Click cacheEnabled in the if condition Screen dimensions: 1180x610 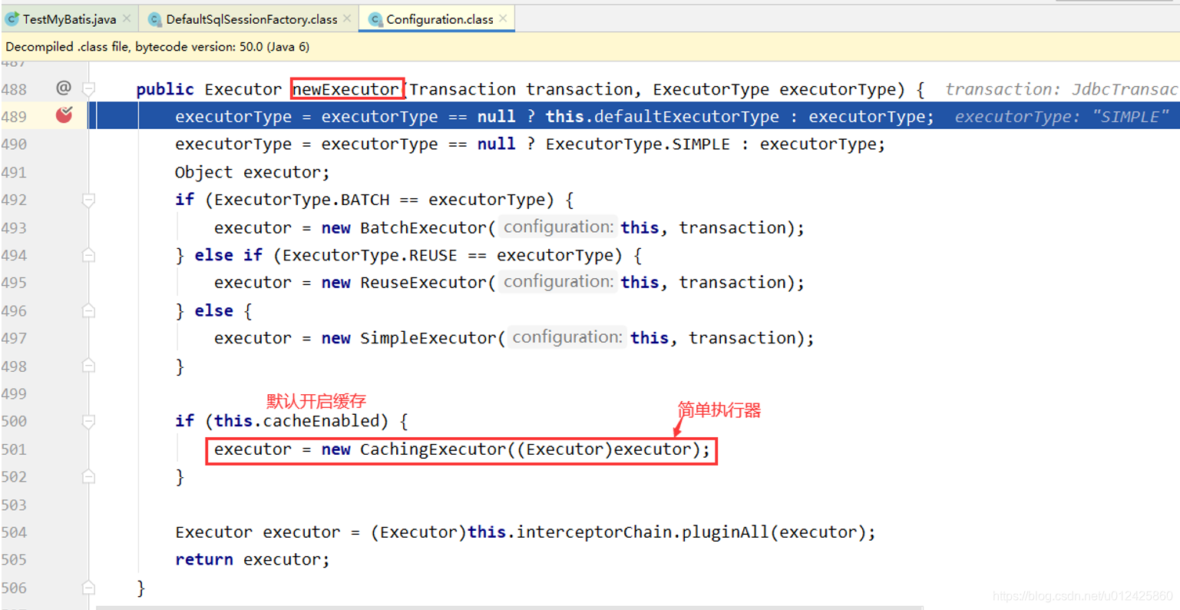(x=321, y=421)
